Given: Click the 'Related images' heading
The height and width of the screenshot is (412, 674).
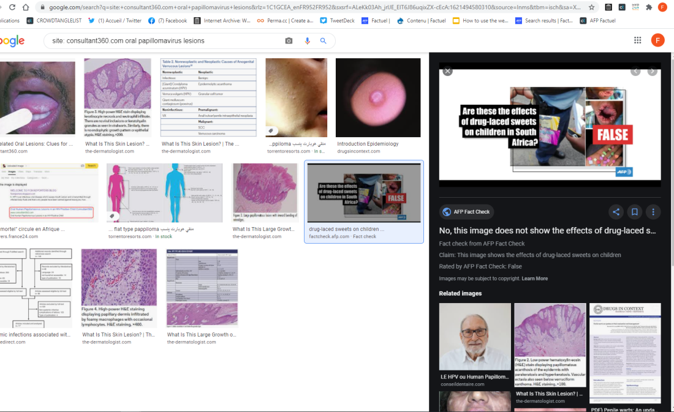Looking at the screenshot, I should tap(460, 293).
